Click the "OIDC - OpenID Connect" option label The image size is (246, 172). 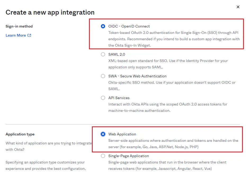129,26
